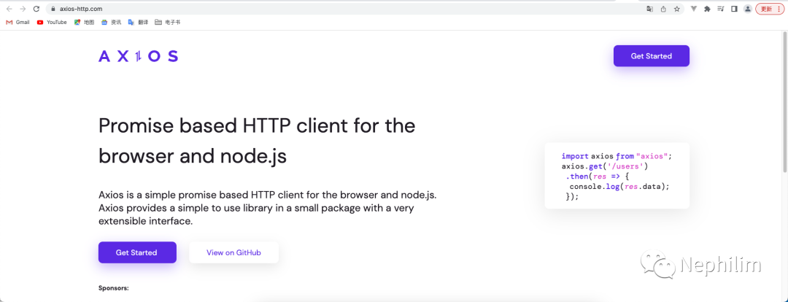
Task: Open the YouTube bookmark
Action: point(52,23)
